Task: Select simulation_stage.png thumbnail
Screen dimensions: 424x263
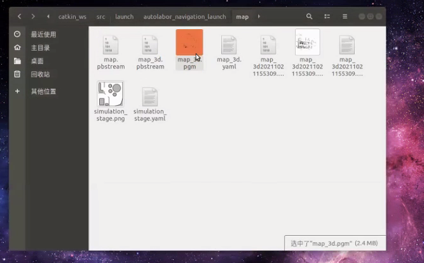Action: coord(110,94)
